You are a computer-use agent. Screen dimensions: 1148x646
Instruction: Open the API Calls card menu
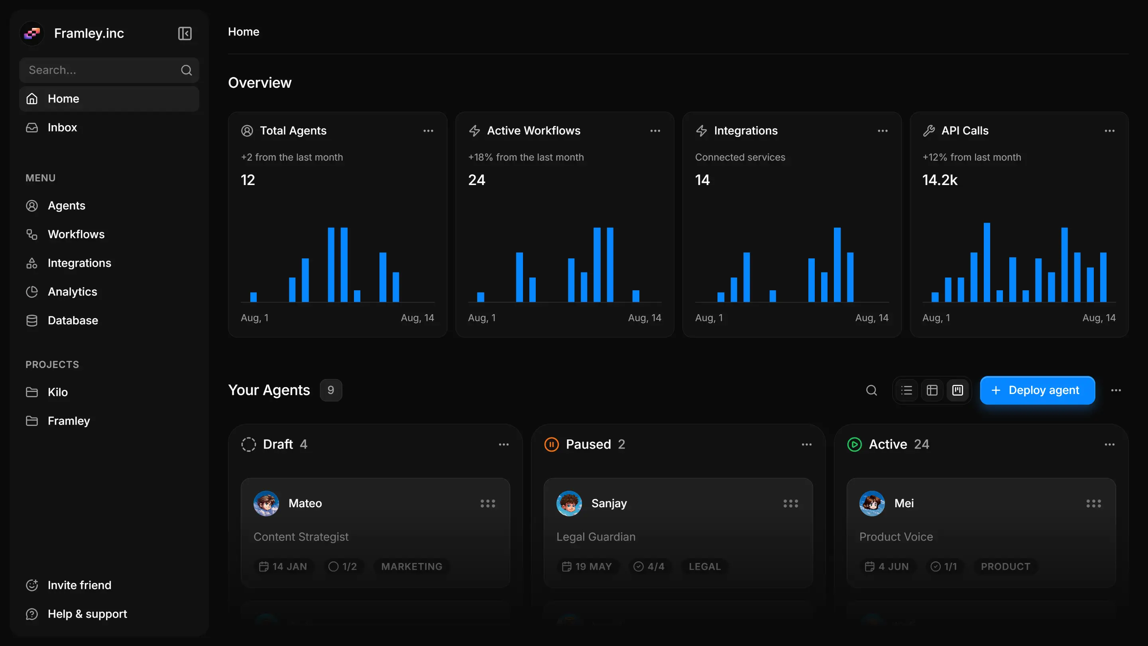point(1110,131)
